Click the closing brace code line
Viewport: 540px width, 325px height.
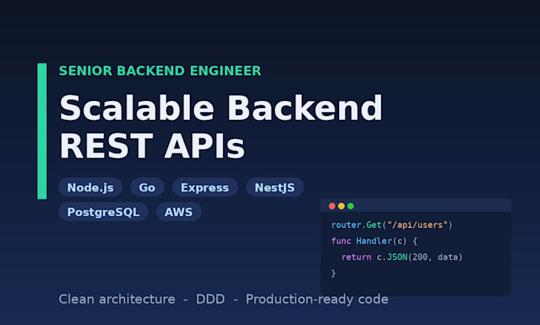(x=333, y=273)
